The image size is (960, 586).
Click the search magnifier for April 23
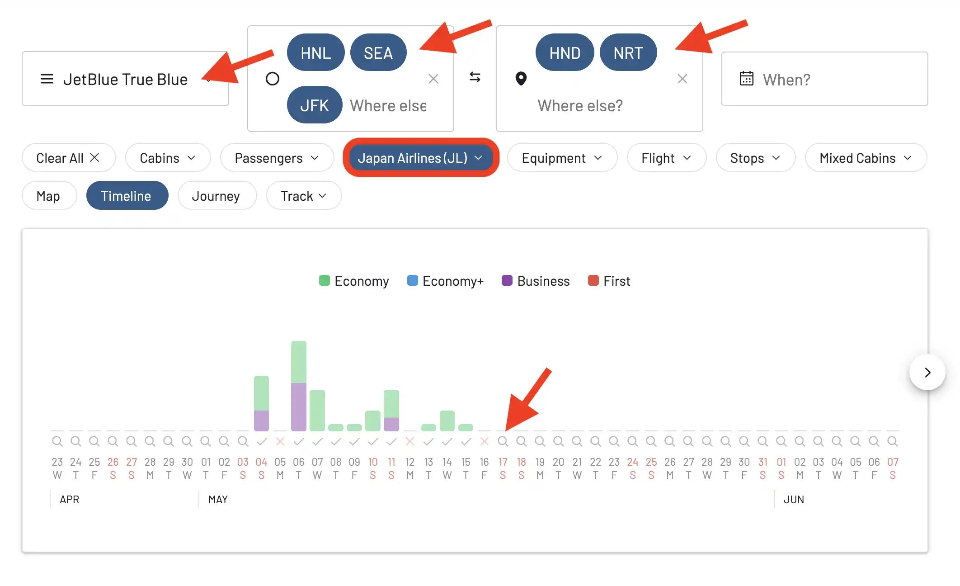(57, 441)
